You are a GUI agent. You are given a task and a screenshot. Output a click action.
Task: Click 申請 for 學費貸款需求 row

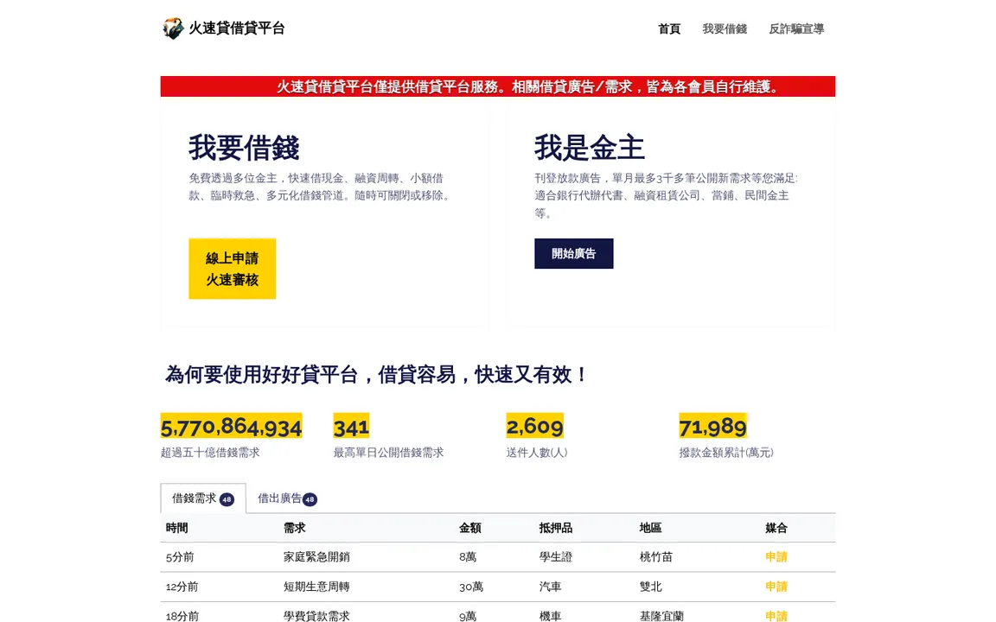(x=776, y=616)
